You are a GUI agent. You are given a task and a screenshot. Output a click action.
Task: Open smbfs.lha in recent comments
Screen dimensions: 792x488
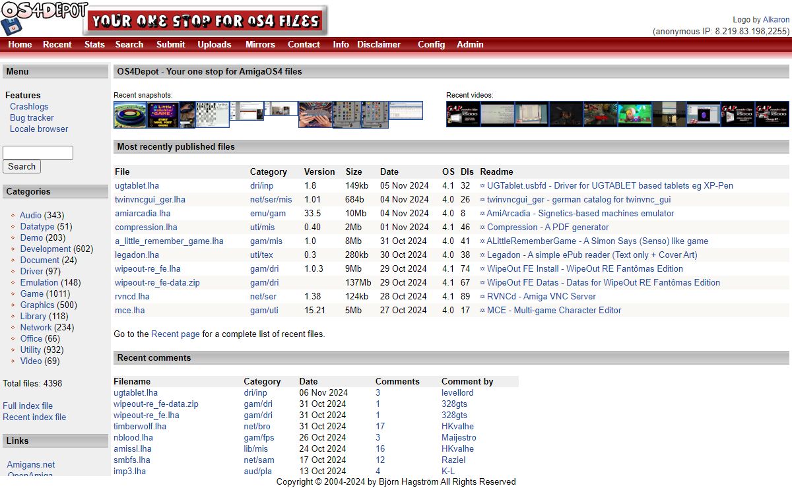tap(132, 460)
